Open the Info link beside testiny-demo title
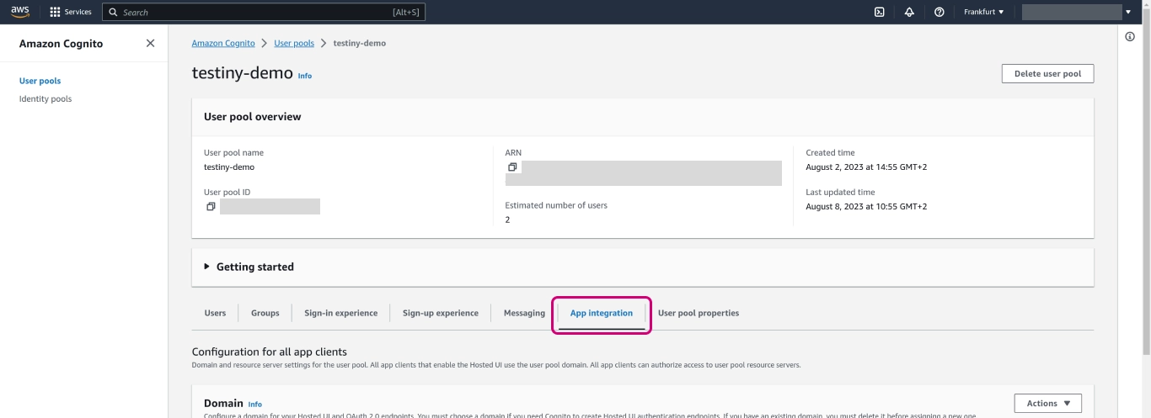The image size is (1151, 418). click(x=304, y=76)
